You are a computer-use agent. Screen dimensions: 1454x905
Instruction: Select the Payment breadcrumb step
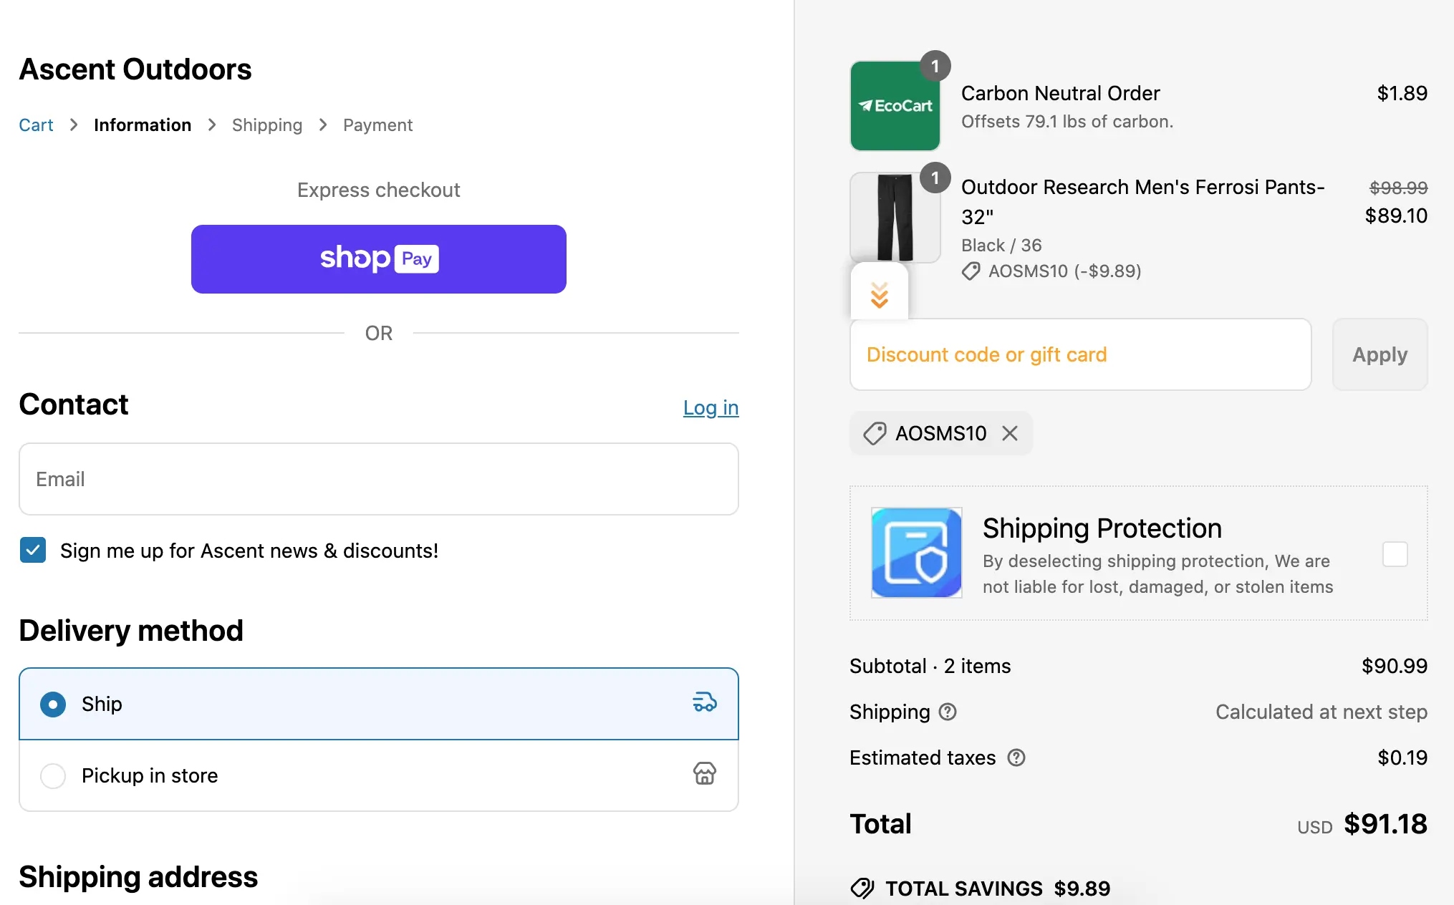[377, 125]
